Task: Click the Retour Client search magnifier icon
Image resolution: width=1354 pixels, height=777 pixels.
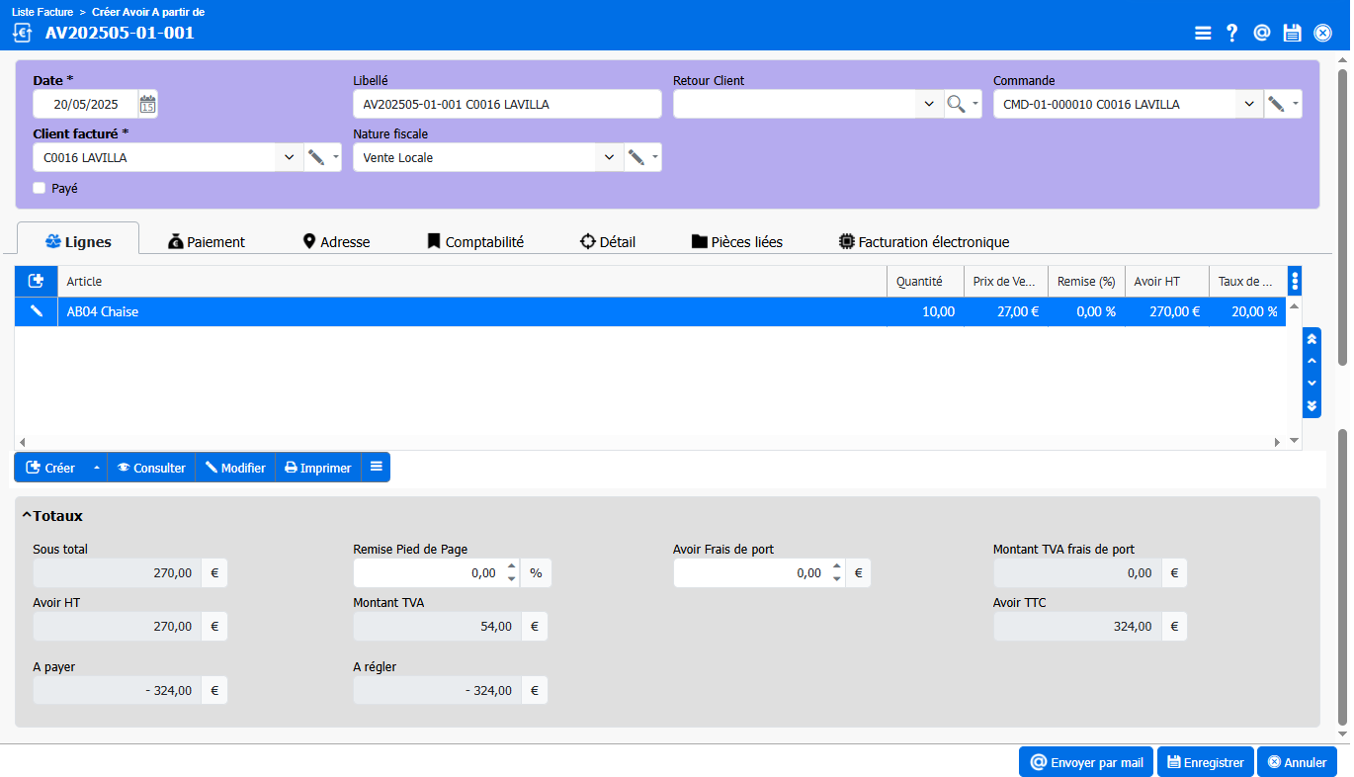Action: 956,104
